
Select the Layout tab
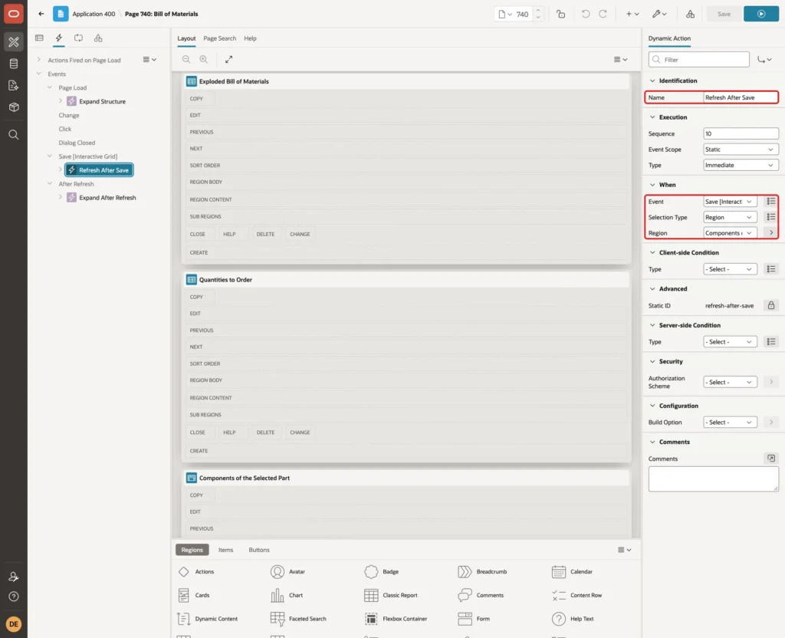click(186, 38)
